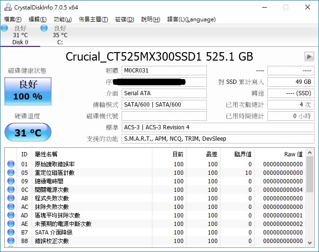
Task: Click the ACS-3 Revision 4 standard field
Action: click(x=218, y=127)
